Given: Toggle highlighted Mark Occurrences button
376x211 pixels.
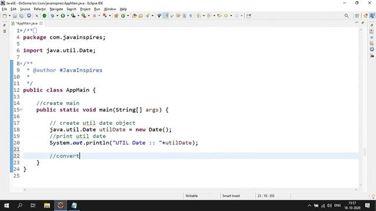Looking at the screenshot, I should (166, 16).
